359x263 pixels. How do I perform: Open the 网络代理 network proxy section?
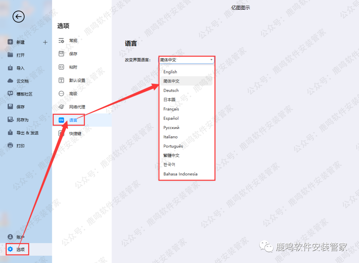click(x=77, y=107)
